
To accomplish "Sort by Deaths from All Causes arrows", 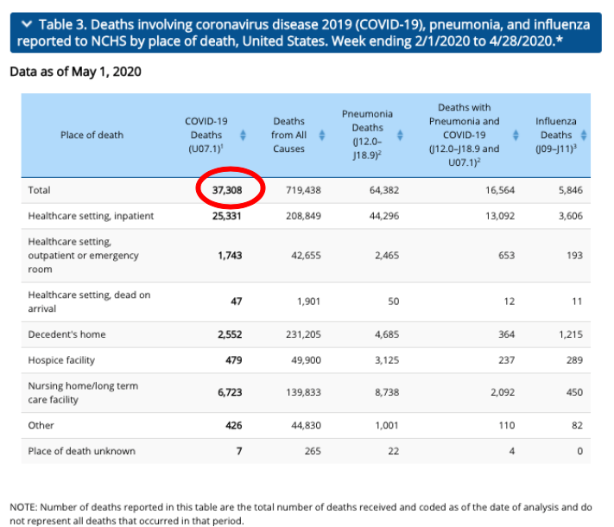I will pos(322,135).
